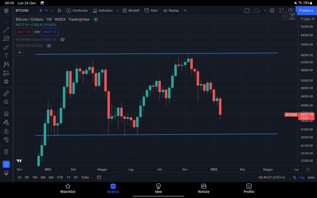Screen dimensions: 317x198
Task: Set the range to 1D
Action: [19, 177]
